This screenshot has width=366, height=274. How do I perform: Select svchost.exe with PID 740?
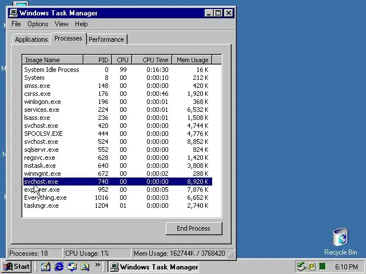click(118, 182)
